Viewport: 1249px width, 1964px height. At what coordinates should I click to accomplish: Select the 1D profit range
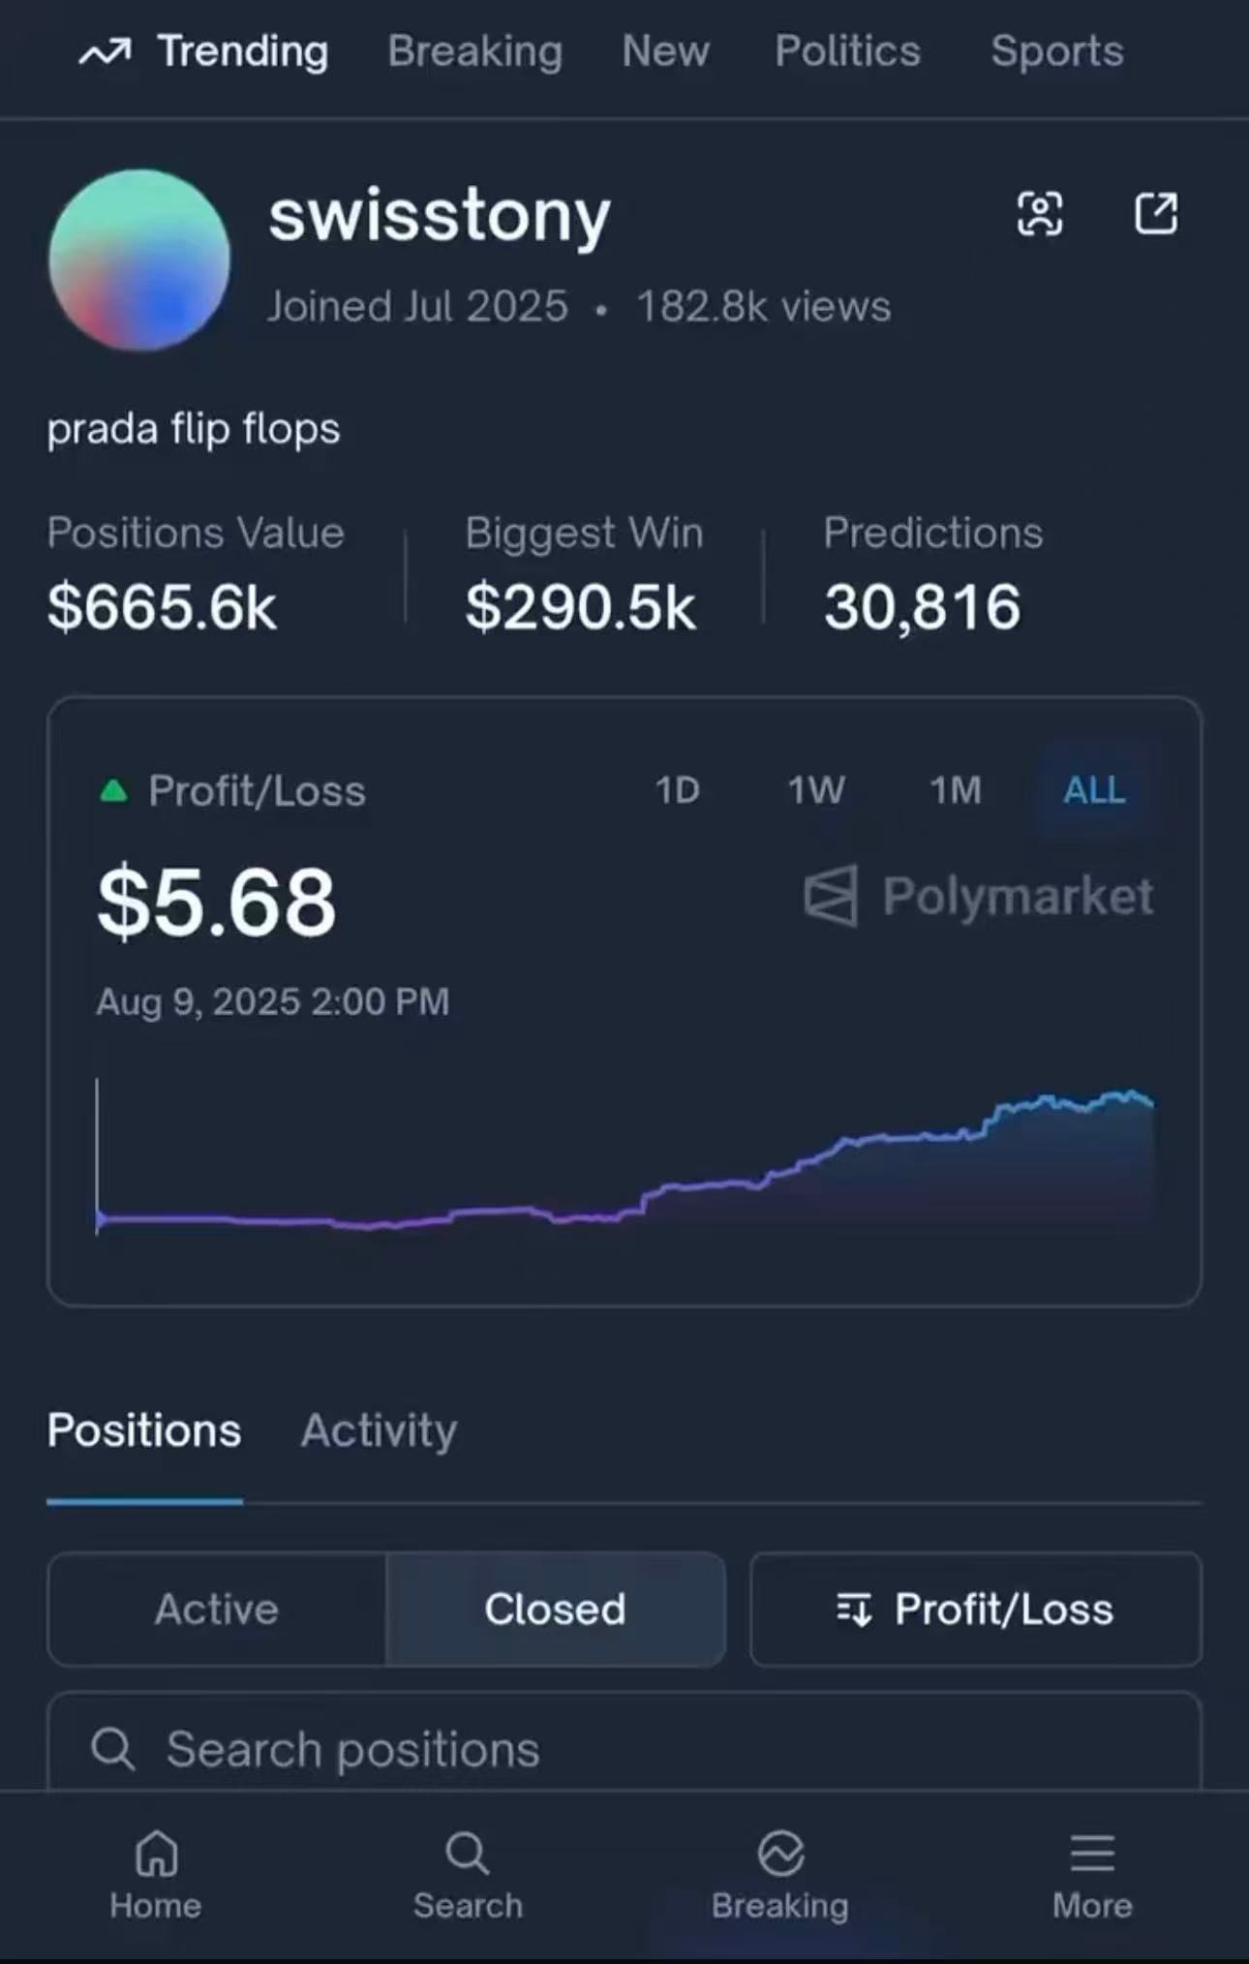pyautogui.click(x=677, y=790)
